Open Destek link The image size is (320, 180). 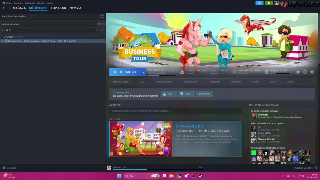(290, 82)
